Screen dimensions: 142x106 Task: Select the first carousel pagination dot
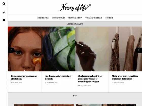tap(74, 96)
